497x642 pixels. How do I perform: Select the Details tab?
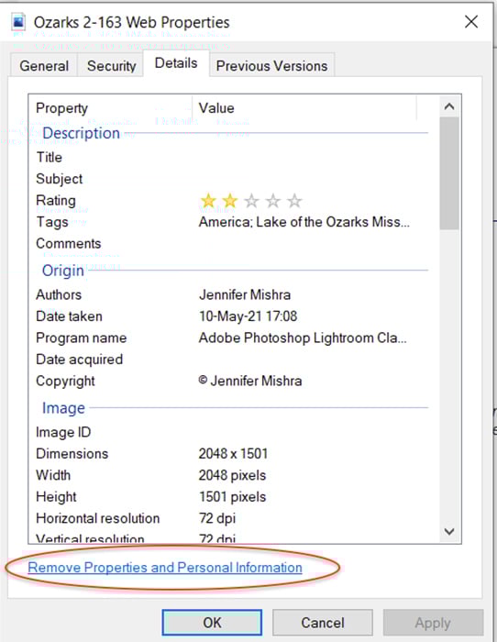(176, 63)
